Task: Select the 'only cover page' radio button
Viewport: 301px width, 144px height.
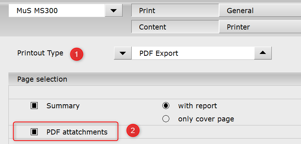Action: 166,119
